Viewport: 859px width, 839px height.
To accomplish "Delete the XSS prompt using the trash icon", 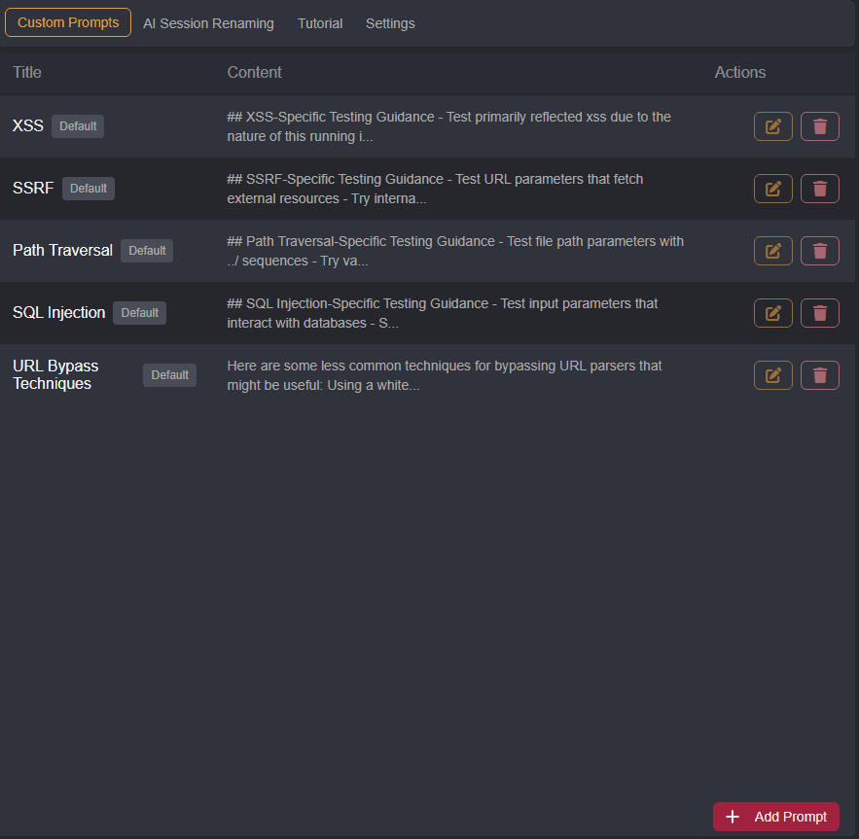I will [x=819, y=125].
